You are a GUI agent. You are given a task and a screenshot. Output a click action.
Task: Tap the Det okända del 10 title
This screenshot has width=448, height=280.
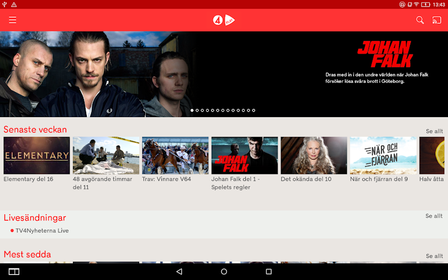point(306,179)
